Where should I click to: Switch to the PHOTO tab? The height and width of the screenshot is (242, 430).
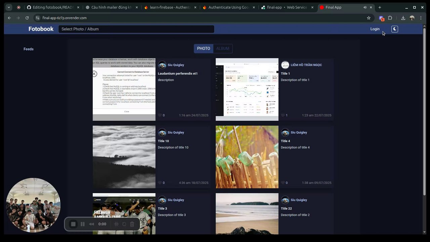[x=204, y=49]
